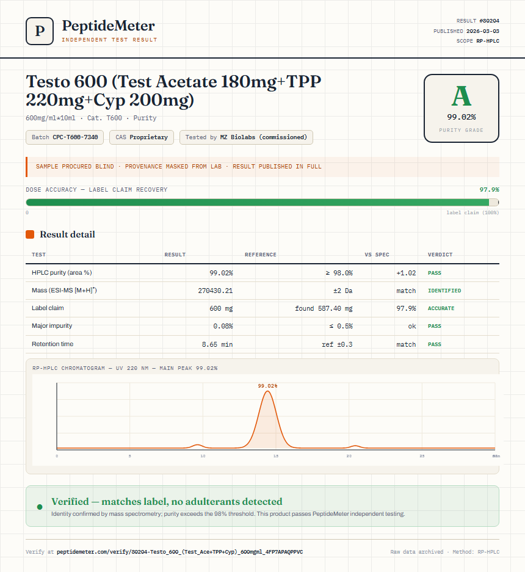Select result number #80204

[489, 21]
